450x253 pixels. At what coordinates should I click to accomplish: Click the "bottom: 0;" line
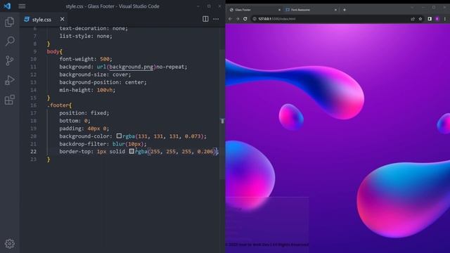tap(75, 121)
